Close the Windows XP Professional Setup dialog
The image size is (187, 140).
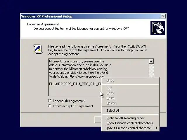pyautogui.click(x=163, y=16)
